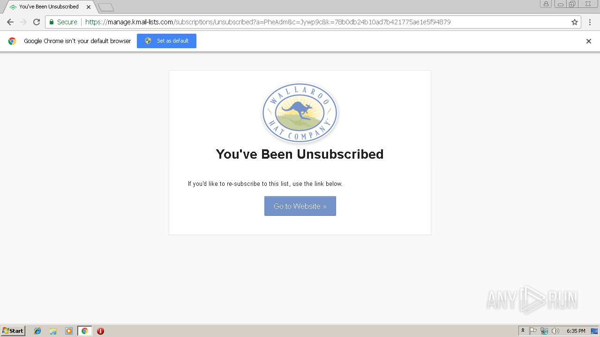Open the file explorer folder in taskbar

53,331
